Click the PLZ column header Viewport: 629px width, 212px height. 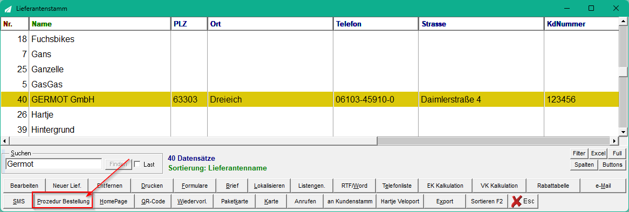pyautogui.click(x=189, y=24)
